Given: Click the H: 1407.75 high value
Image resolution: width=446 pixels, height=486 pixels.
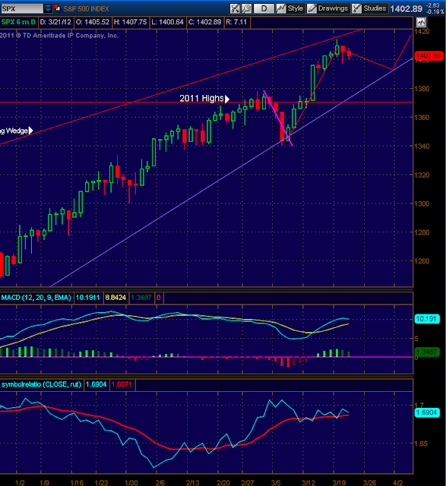Looking at the screenshot, I should pyautogui.click(x=130, y=22).
